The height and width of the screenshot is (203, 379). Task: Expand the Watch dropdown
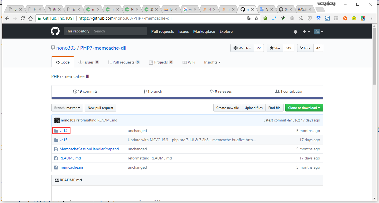coord(242,48)
